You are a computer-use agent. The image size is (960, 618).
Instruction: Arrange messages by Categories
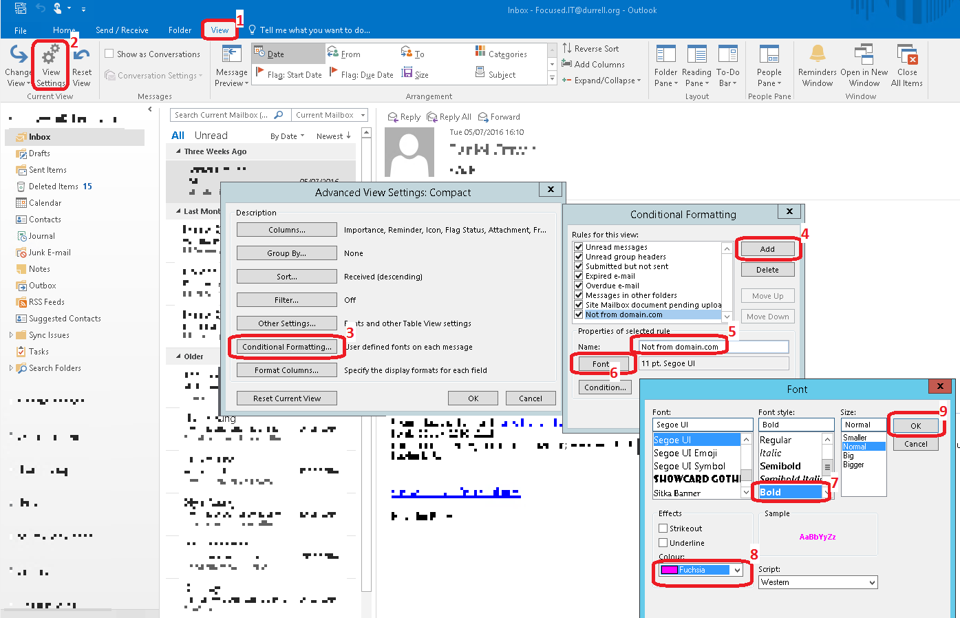[x=501, y=54]
